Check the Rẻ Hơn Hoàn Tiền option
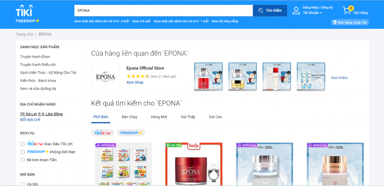The height and width of the screenshot is (186, 384). pyautogui.click(x=22, y=160)
